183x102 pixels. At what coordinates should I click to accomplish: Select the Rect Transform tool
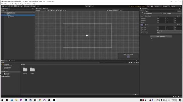click(x=15, y=6)
